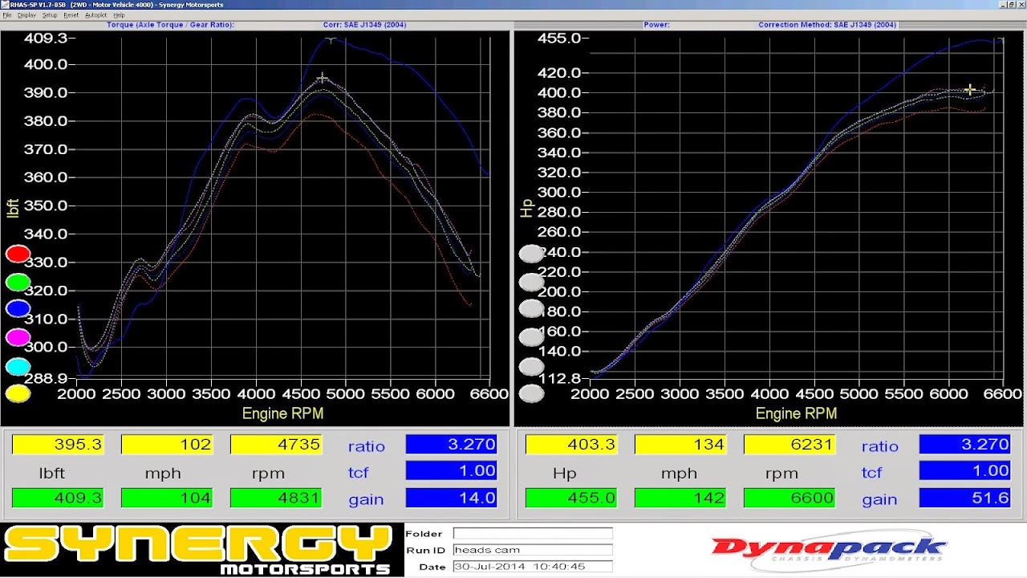Viewport: 1027px width, 578px height.
Task: Click the application icon in the title bar
Action: 4,4
